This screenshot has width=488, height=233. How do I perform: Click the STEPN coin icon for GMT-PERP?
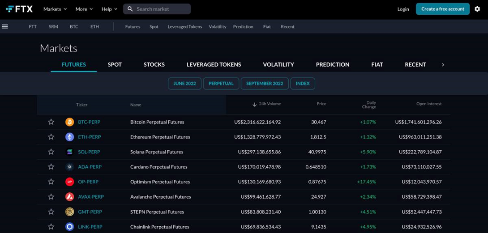(x=70, y=212)
